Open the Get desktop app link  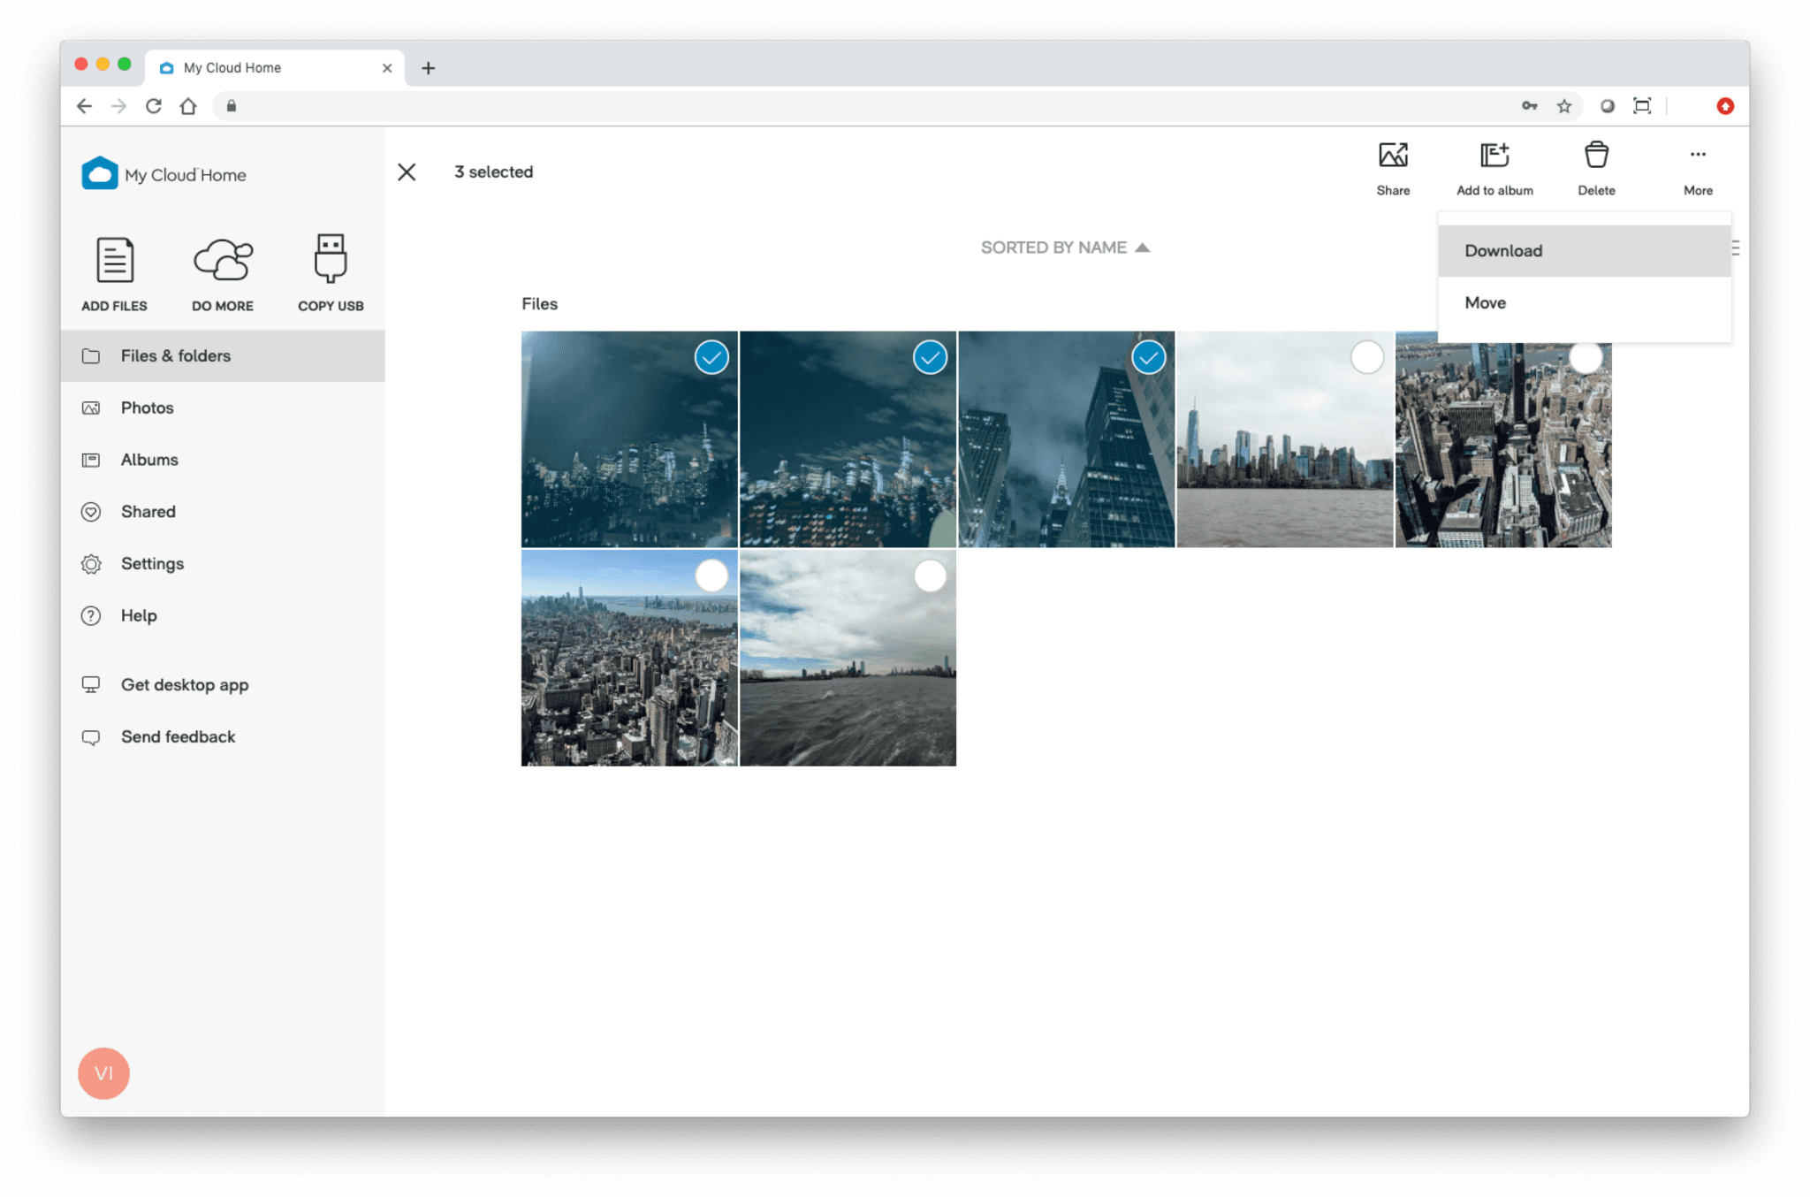pyautogui.click(x=185, y=684)
